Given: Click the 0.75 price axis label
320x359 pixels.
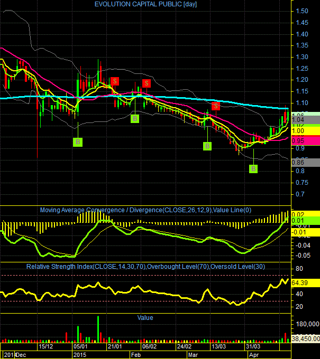Looking at the screenshot, I should (302, 183).
